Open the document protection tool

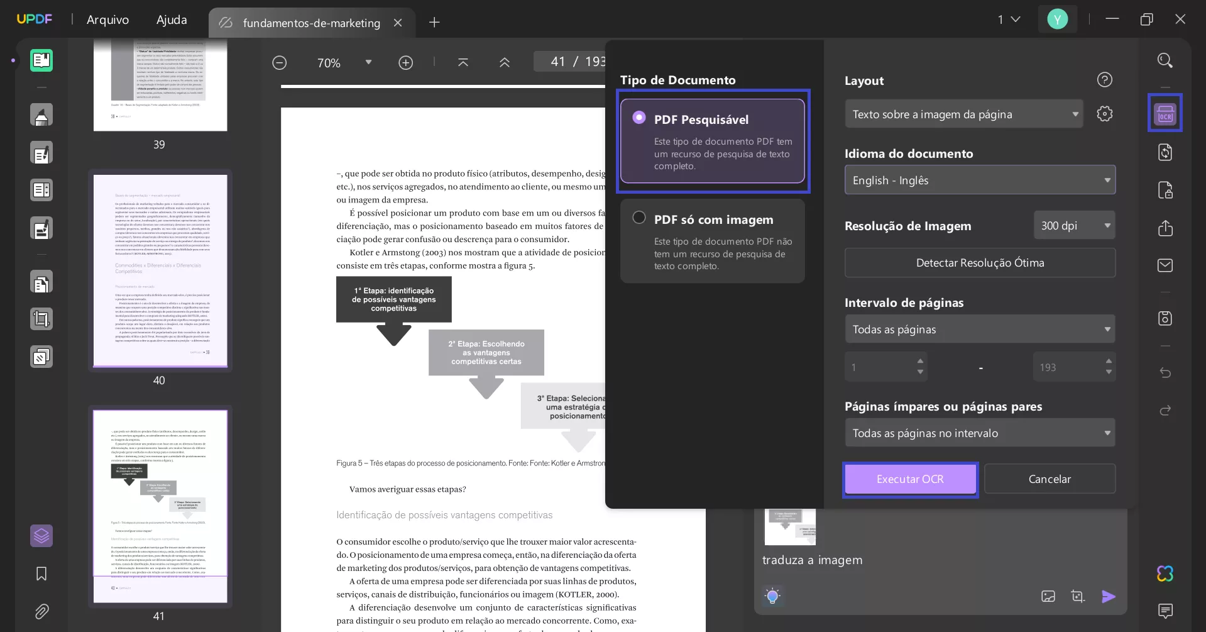pos(1165,190)
